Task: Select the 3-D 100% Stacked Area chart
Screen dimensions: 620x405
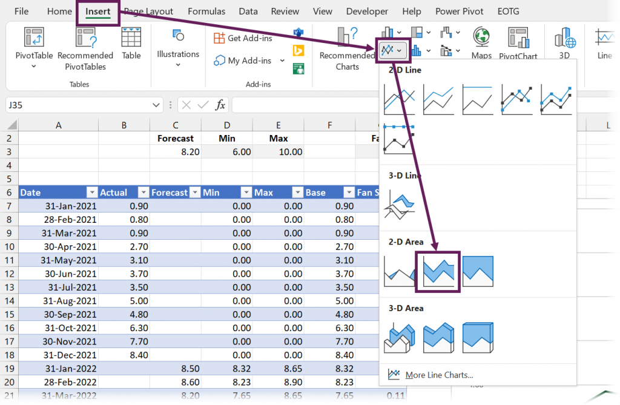Action: (477, 337)
